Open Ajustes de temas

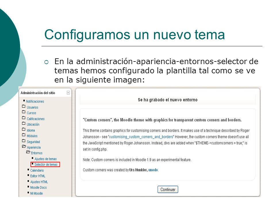click(45, 159)
